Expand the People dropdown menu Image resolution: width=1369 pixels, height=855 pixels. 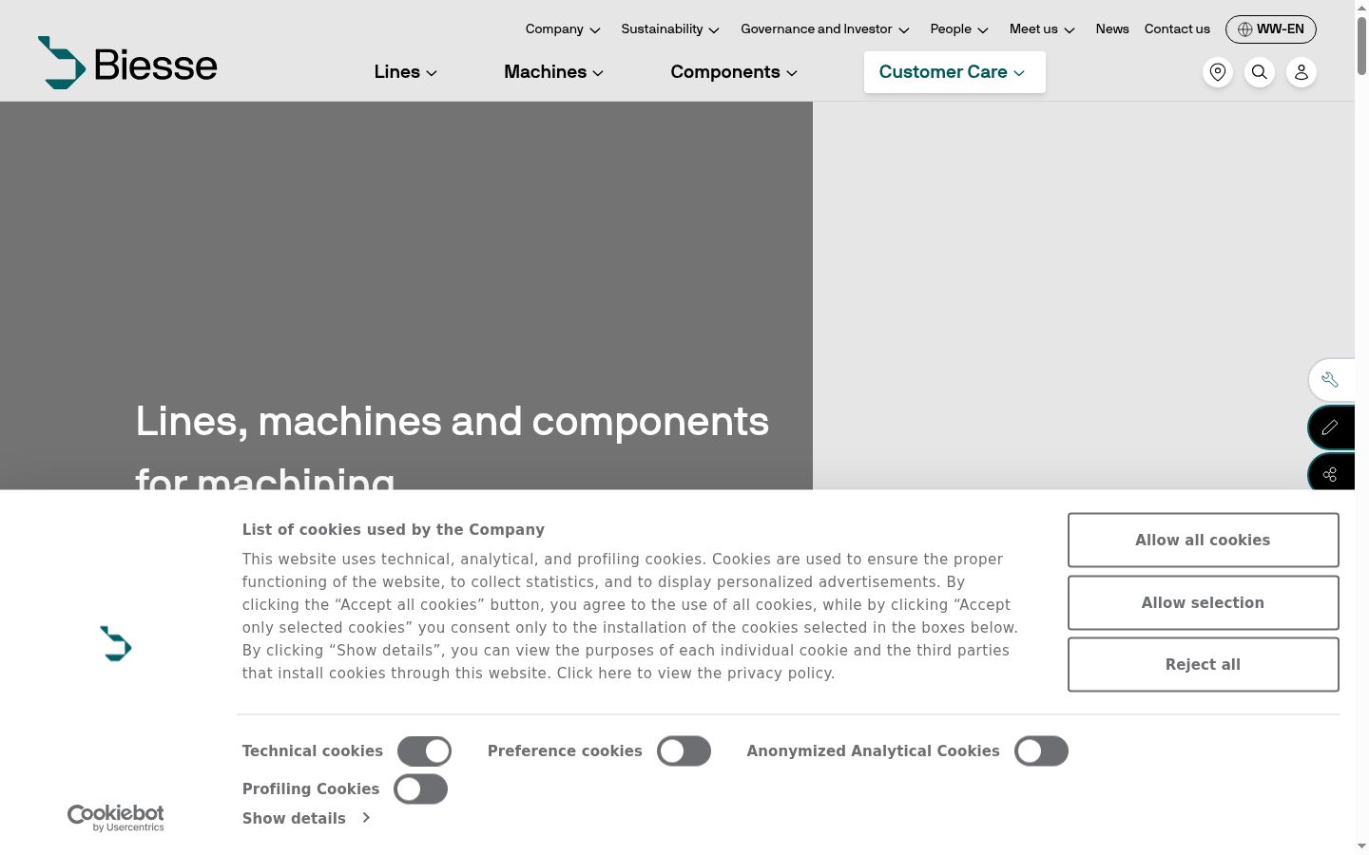pyautogui.click(x=959, y=29)
